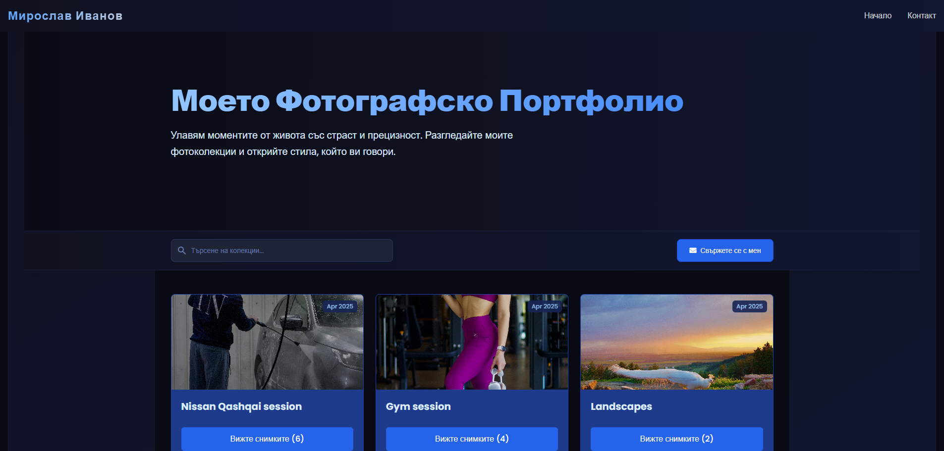This screenshot has height=451, width=944.
Task: Open the Nissan Qashqai session thumbnail
Action: click(x=267, y=342)
